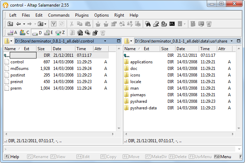Open the Drive Information icon
This screenshot has height=163, width=245.
164,24
